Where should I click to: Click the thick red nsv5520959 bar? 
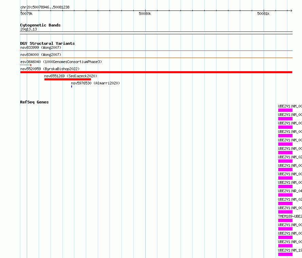(156, 72)
